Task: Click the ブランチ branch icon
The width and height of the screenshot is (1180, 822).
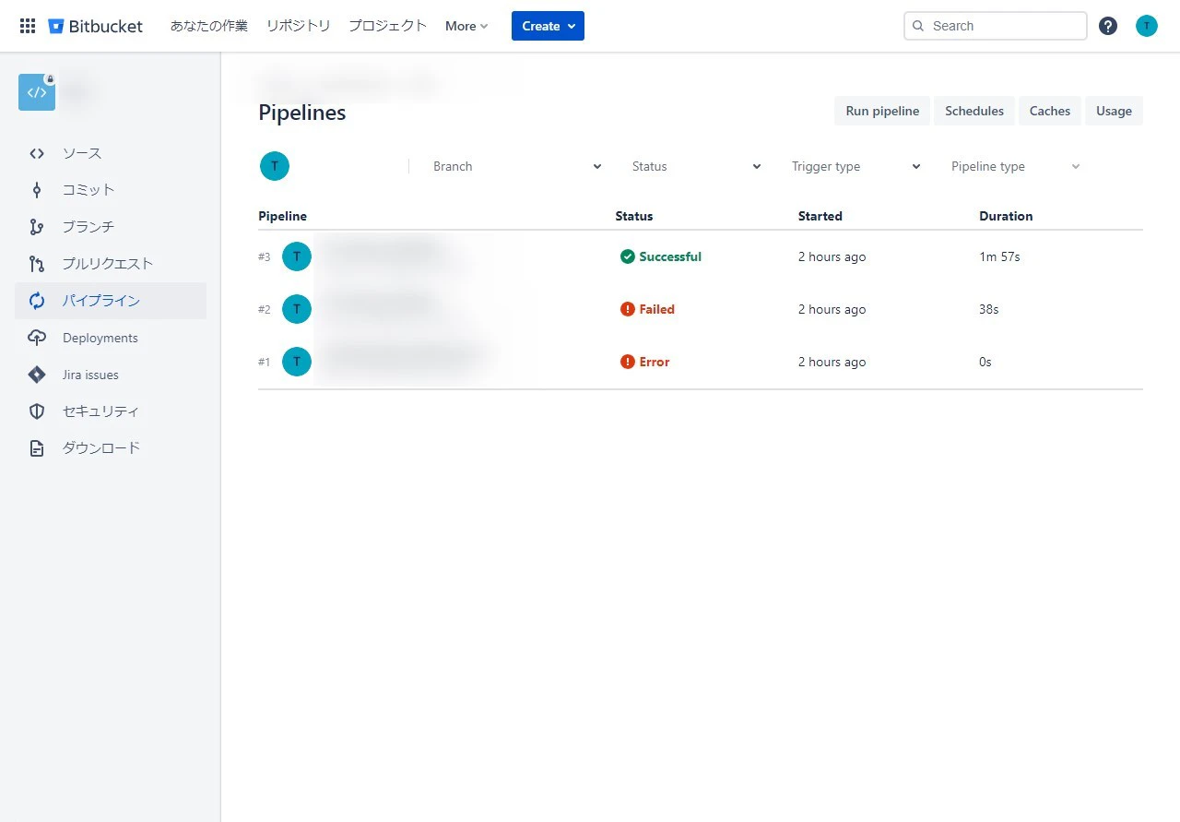Action: tap(37, 227)
